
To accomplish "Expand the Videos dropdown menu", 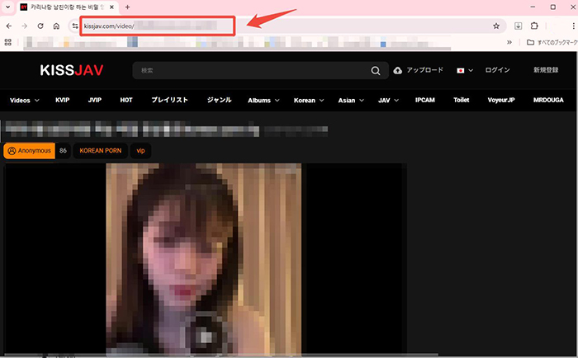I will 25,101.
